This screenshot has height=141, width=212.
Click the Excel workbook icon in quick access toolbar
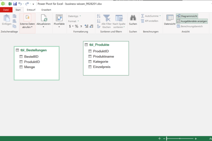[10, 4]
